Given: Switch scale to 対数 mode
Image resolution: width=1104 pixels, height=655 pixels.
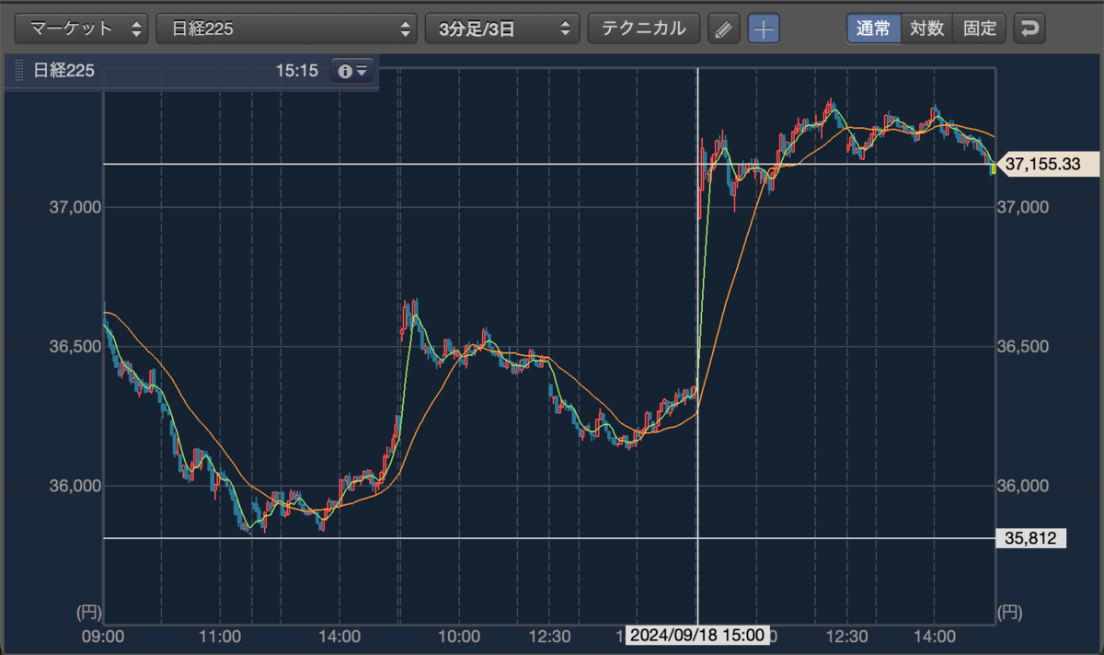Looking at the screenshot, I should [926, 29].
